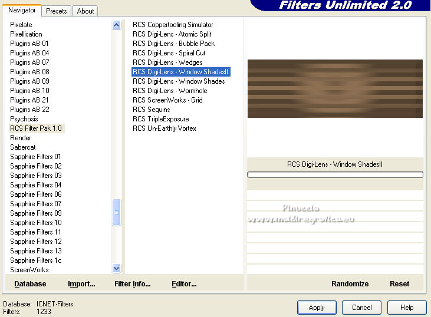Viewport: 431px width, 317px height.
Task: Select Sapphire Filters 06
Action: pyautogui.click(x=36, y=194)
